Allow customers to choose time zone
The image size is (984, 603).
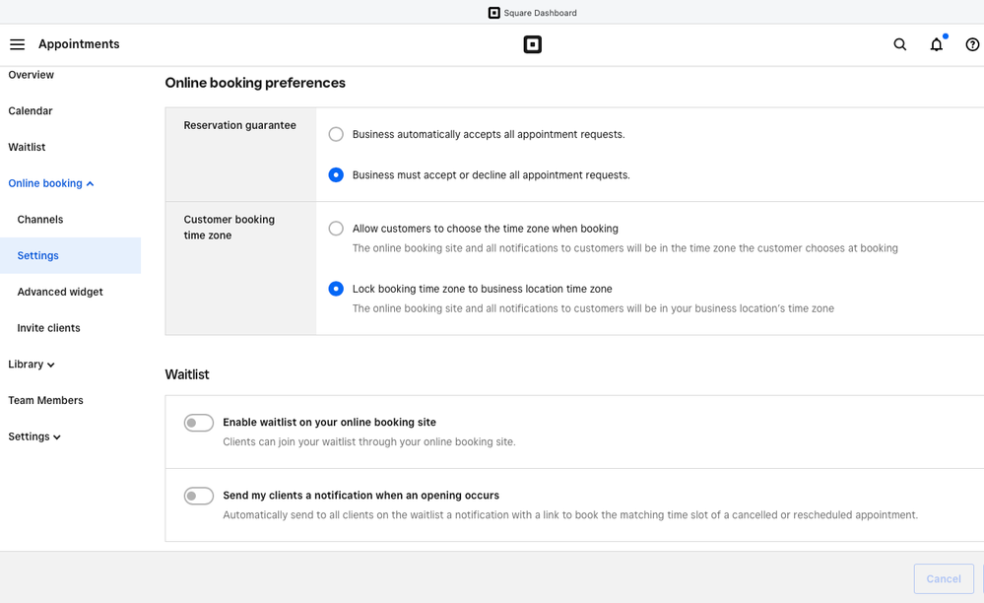tap(336, 229)
